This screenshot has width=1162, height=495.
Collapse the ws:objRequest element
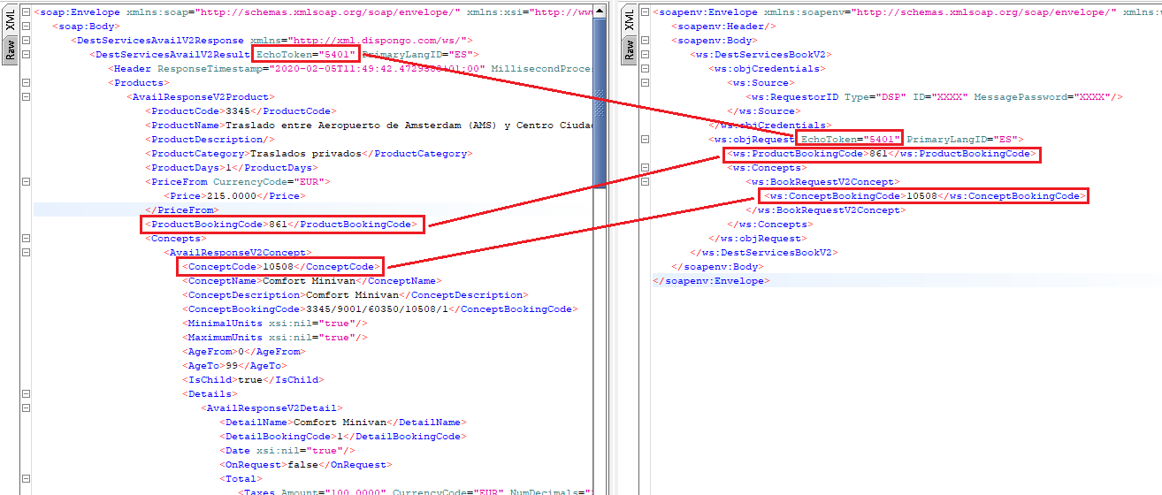tap(646, 140)
